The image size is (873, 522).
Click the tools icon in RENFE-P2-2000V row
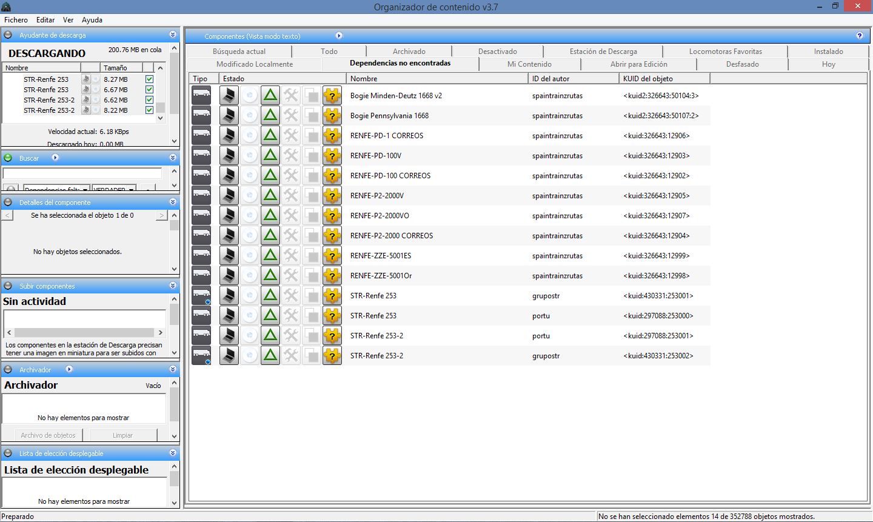pyautogui.click(x=291, y=196)
